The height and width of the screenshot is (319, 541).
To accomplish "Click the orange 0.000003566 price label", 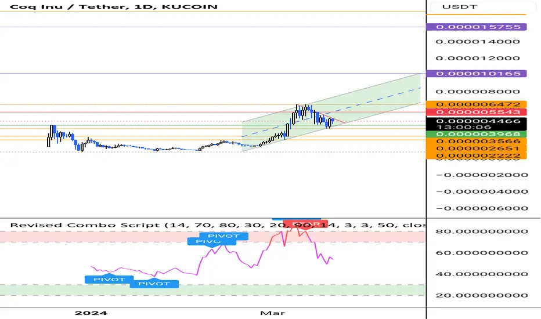I will (x=477, y=141).
